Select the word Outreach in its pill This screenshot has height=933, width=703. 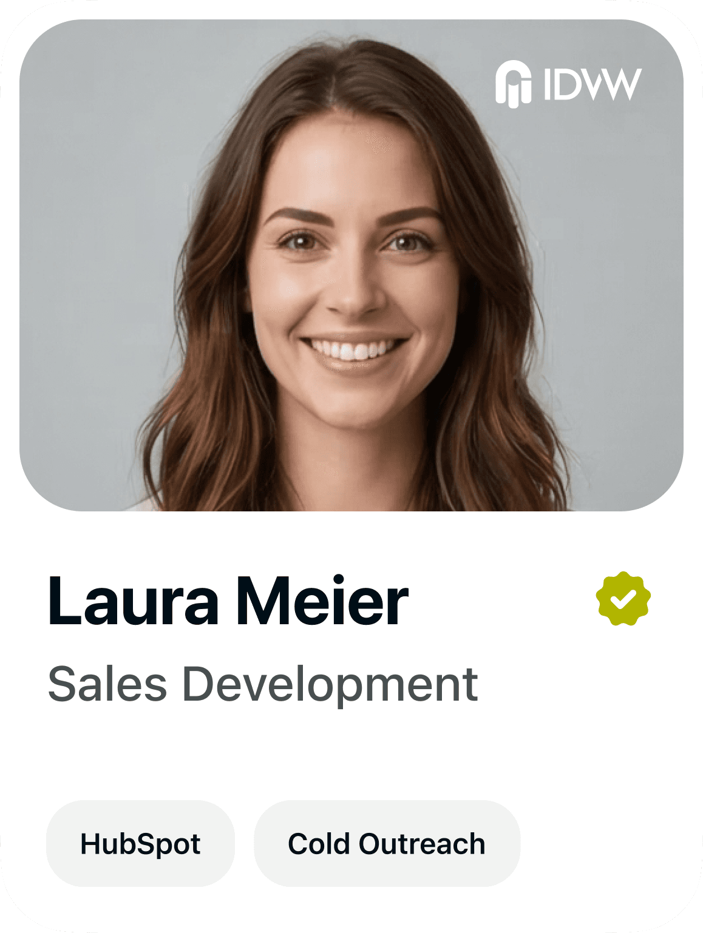tap(422, 844)
